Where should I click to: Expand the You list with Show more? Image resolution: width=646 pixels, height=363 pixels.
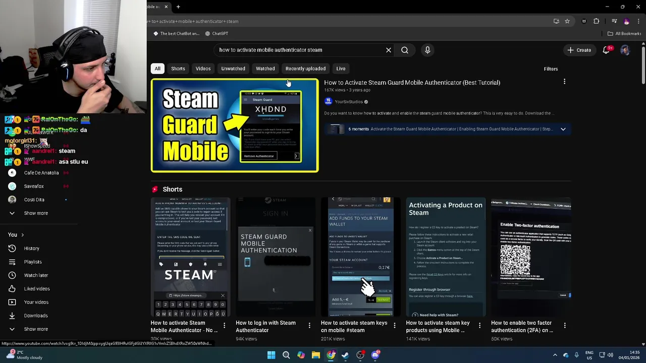click(36, 329)
